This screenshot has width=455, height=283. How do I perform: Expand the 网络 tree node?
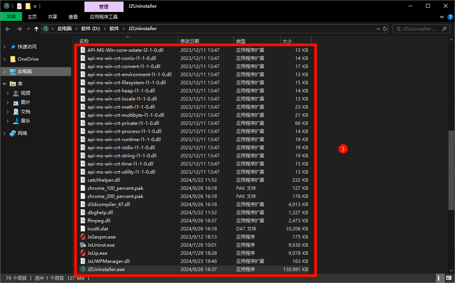click(4, 133)
